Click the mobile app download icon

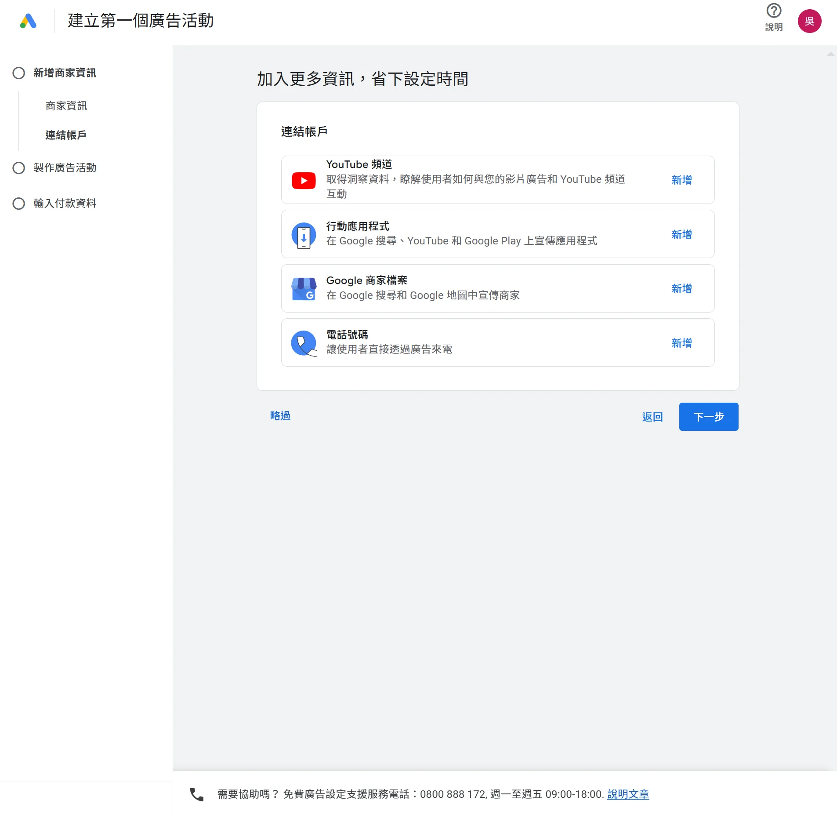click(304, 235)
